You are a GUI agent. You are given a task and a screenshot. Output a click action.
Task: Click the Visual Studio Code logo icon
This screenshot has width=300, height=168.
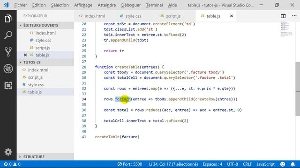tap(6, 5)
